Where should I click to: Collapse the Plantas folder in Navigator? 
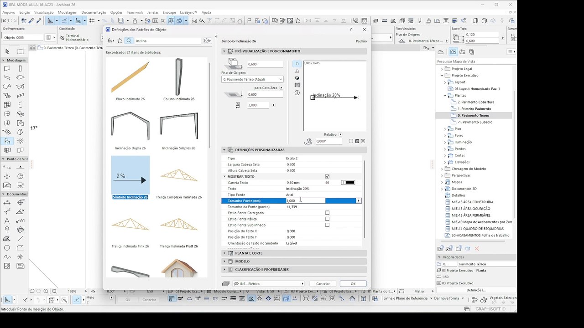click(x=445, y=96)
